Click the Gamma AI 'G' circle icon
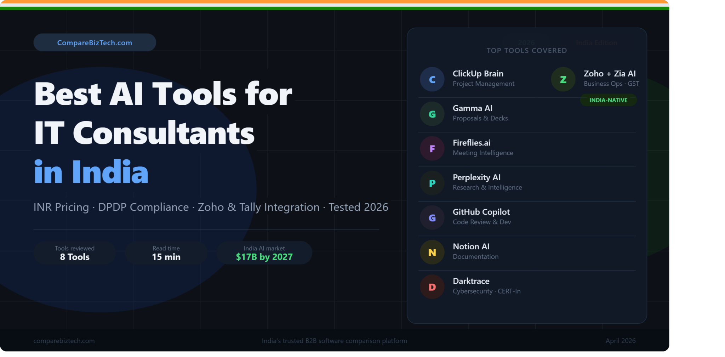Image resolution: width=725 pixels, height=357 pixels. [x=432, y=114]
